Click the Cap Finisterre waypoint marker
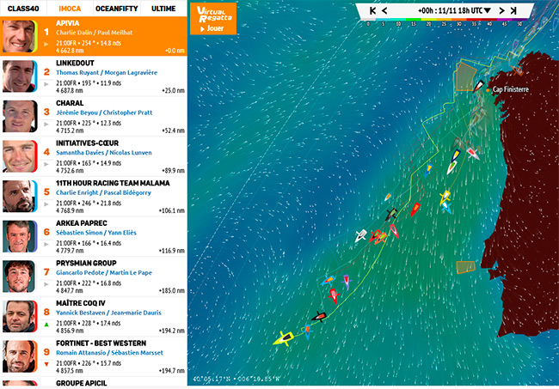The width and height of the screenshot is (559, 389). (x=487, y=88)
